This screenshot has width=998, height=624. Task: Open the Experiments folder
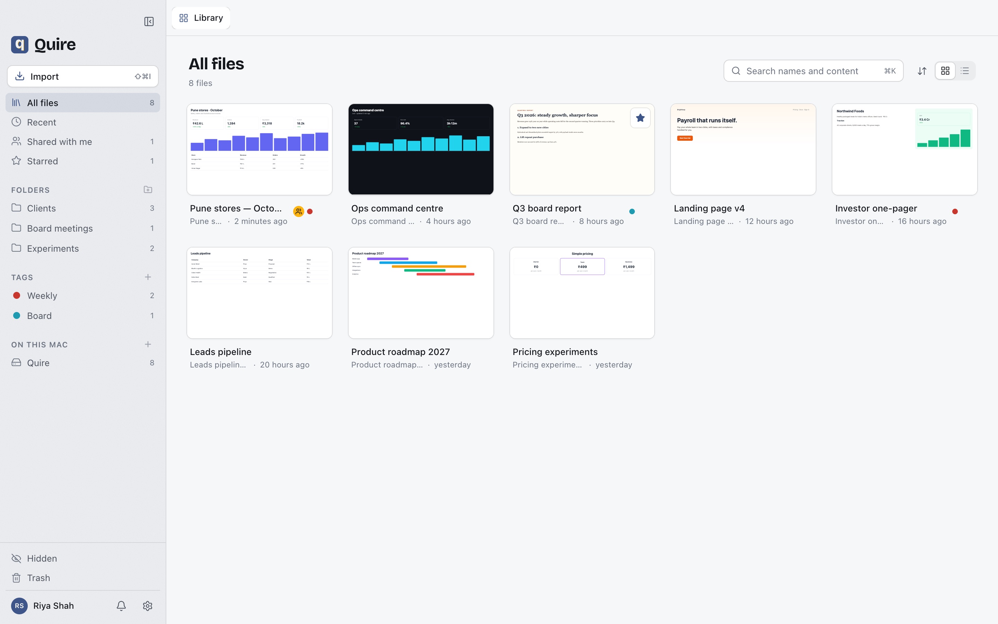click(x=83, y=249)
